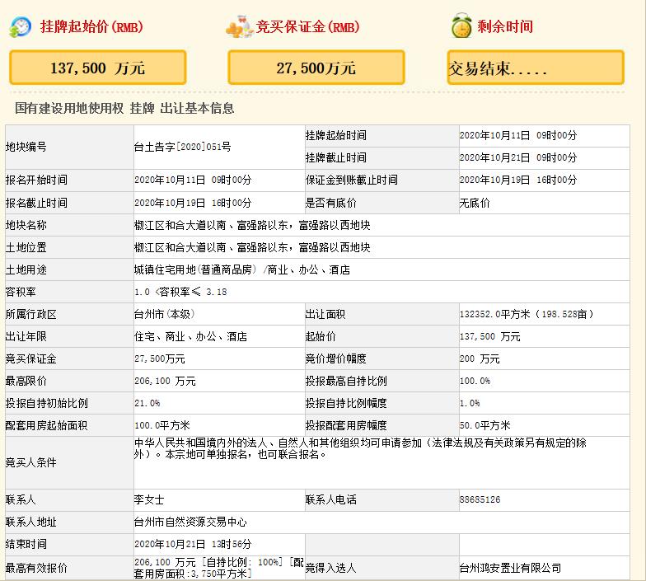Click the 结束时间 value 2020年10月21日 13时56分
The height and width of the screenshot is (581, 646).
click(x=193, y=544)
